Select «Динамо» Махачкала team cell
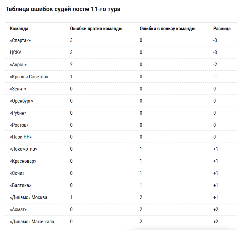This screenshot has width=237, height=231. [32, 222]
